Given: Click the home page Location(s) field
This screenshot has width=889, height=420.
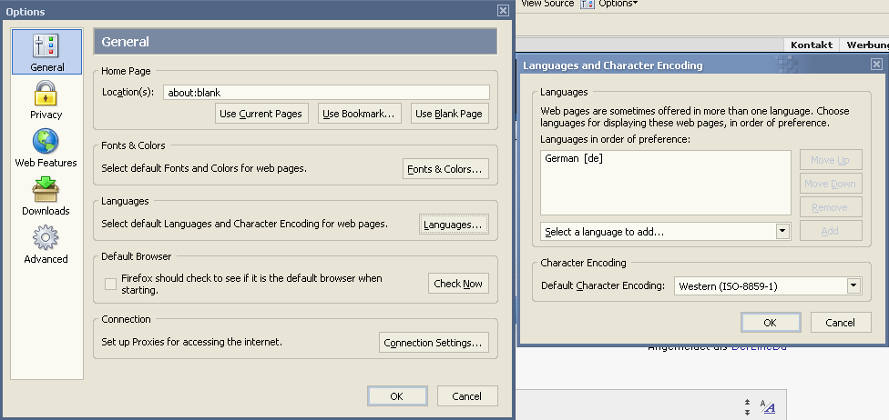Looking at the screenshot, I should pyautogui.click(x=326, y=93).
